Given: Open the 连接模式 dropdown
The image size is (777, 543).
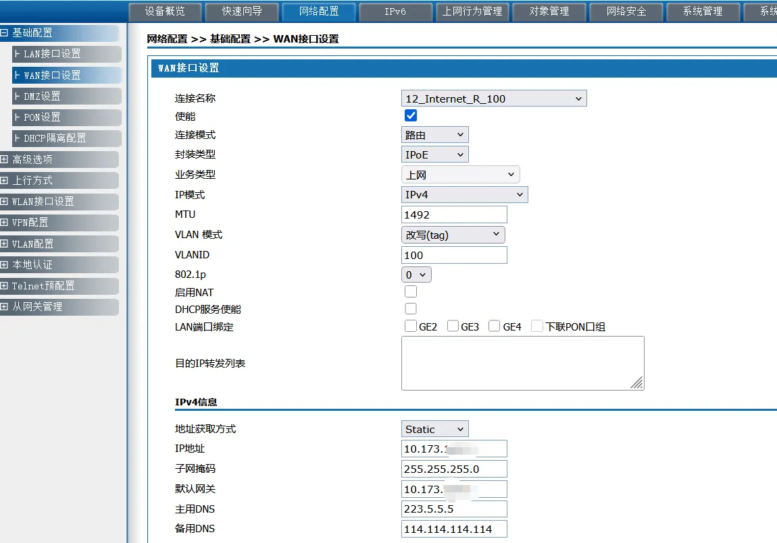Looking at the screenshot, I should tap(434, 135).
